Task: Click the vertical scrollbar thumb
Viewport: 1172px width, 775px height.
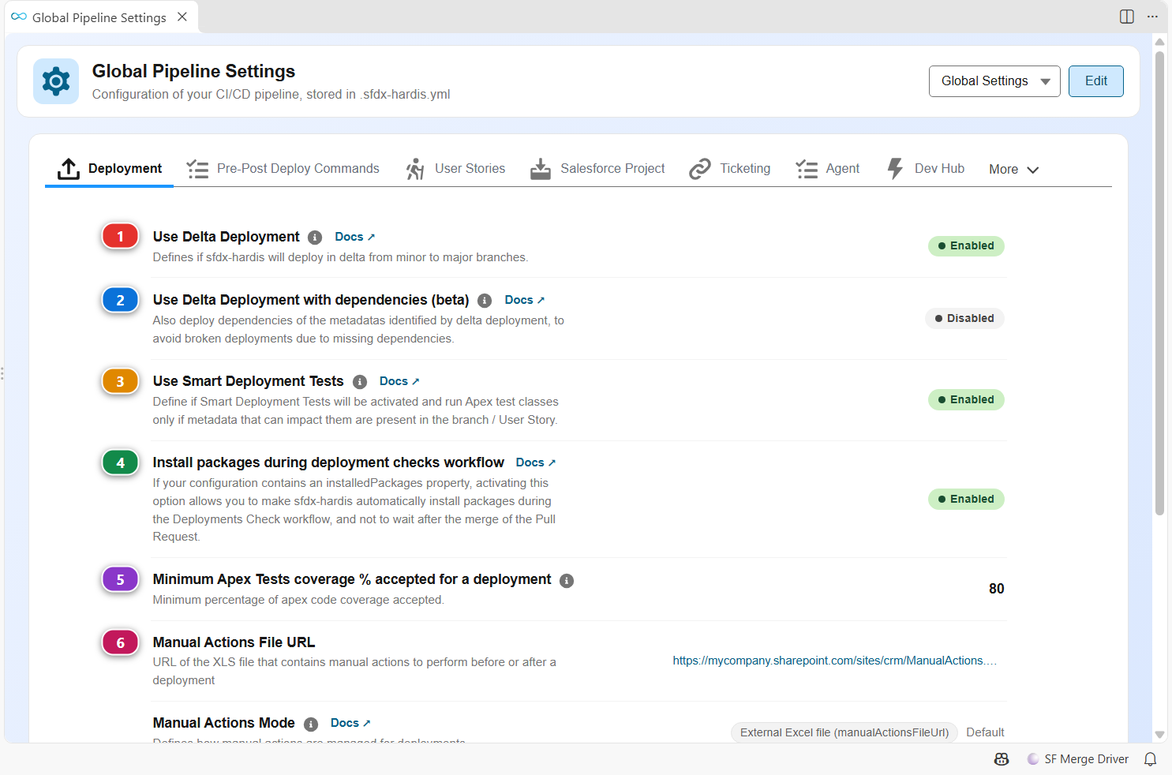Action: tap(1159, 284)
